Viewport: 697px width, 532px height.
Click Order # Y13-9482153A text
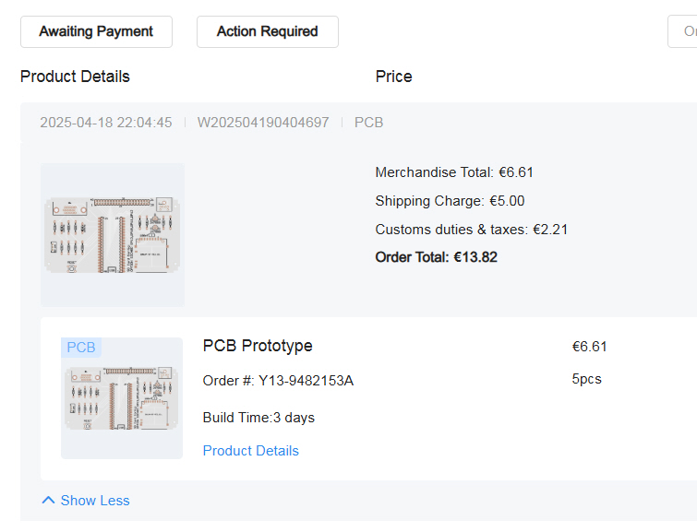coord(278,381)
